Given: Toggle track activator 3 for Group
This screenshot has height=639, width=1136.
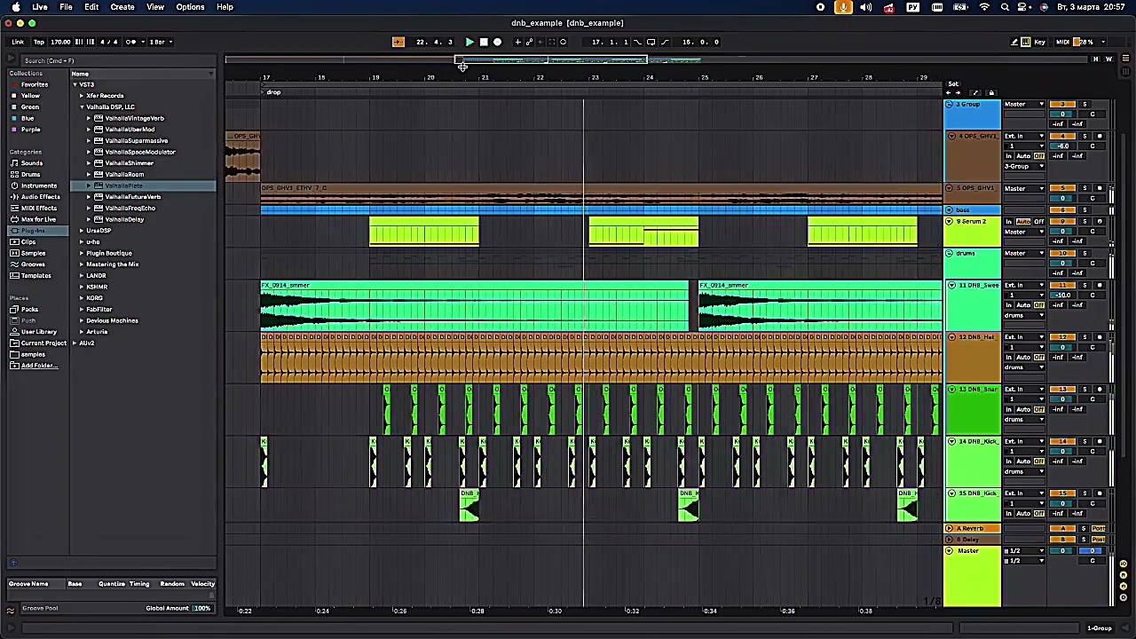Looking at the screenshot, I should [x=1062, y=105].
